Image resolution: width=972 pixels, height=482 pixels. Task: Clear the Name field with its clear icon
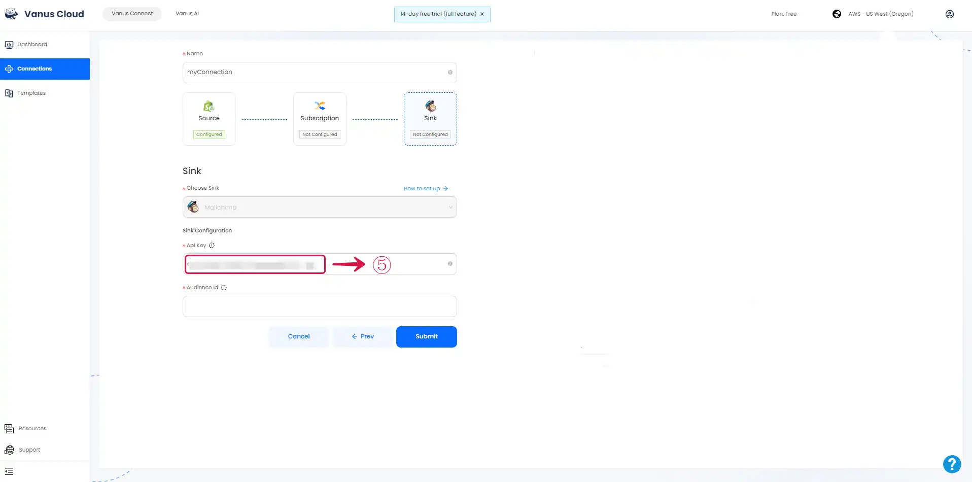tap(450, 73)
